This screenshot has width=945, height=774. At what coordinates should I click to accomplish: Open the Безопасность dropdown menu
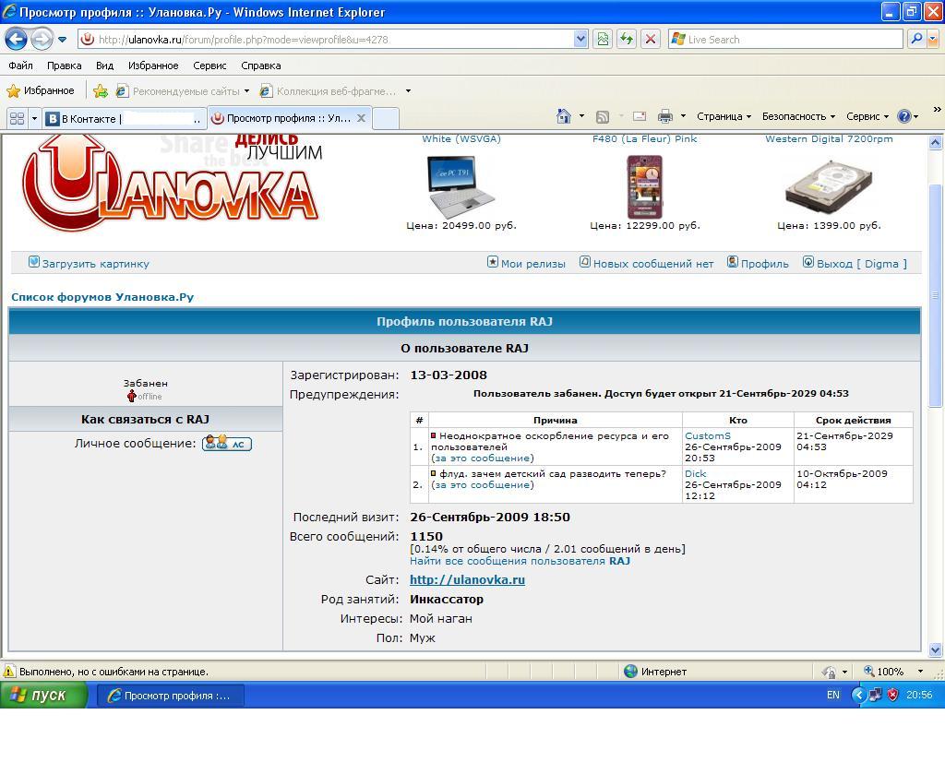click(x=797, y=116)
